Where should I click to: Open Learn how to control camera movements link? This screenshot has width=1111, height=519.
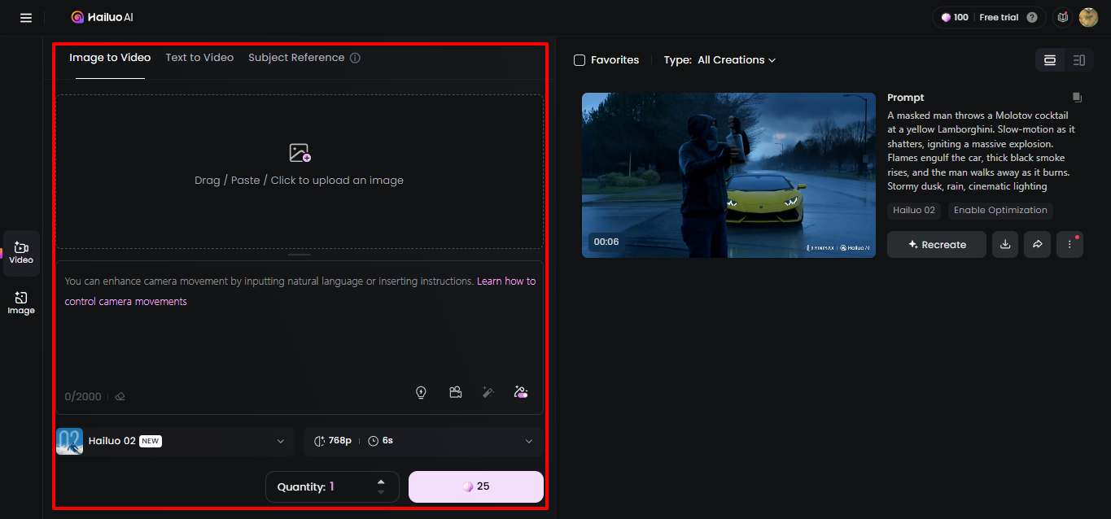(300, 291)
